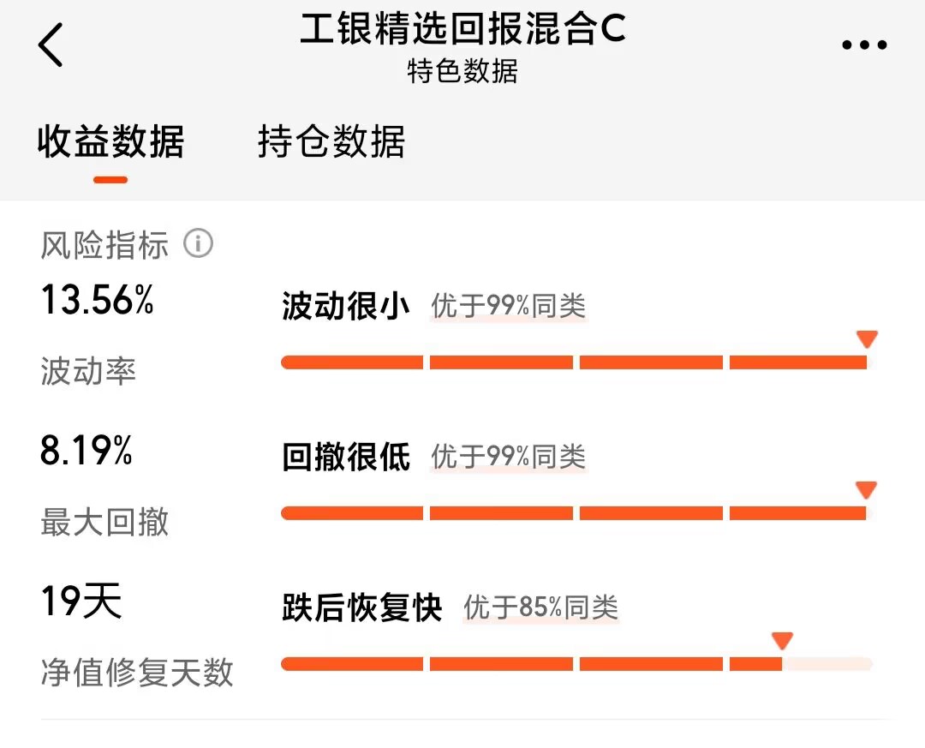
Task: Click the 最大回撤 progress bar
Action: tap(576, 513)
